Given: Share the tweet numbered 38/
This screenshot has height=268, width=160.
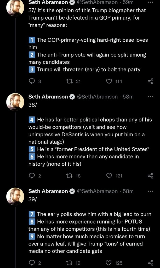Looking at the screenshot, I should coord(150,176).
